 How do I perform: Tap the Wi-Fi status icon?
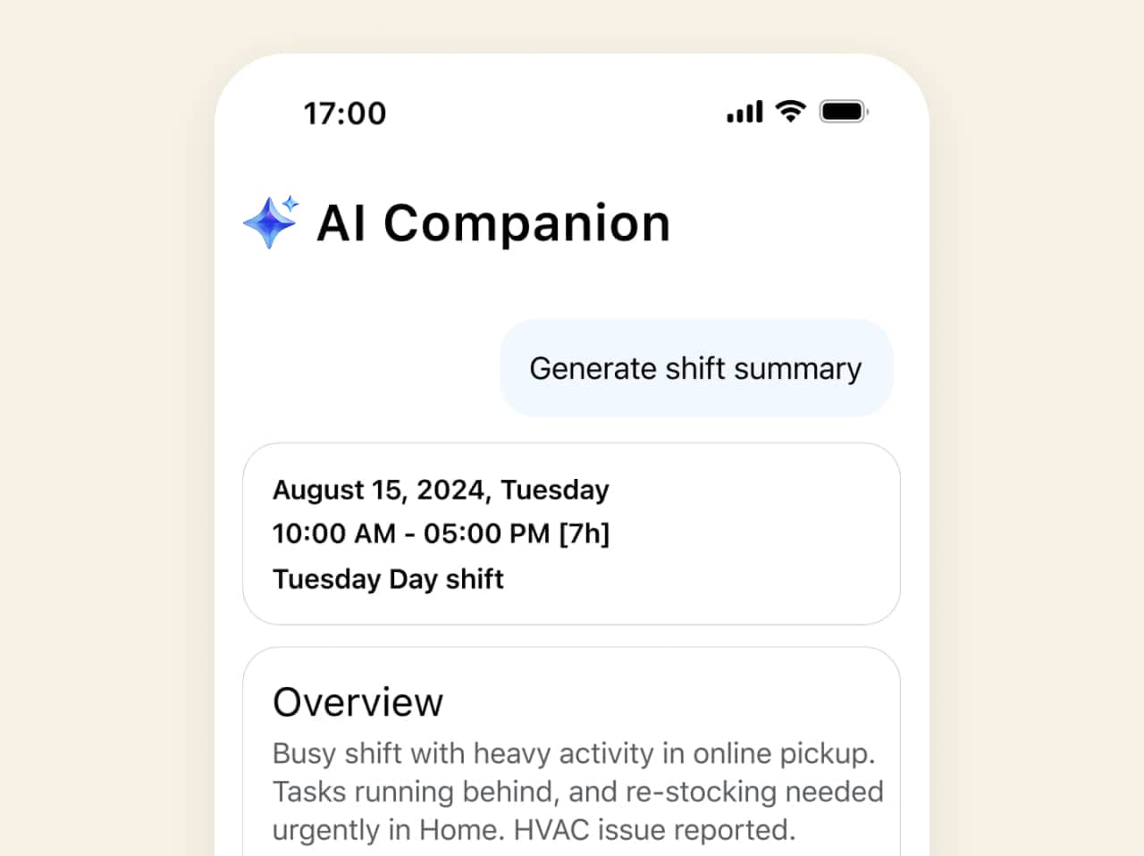pyautogui.click(x=790, y=111)
